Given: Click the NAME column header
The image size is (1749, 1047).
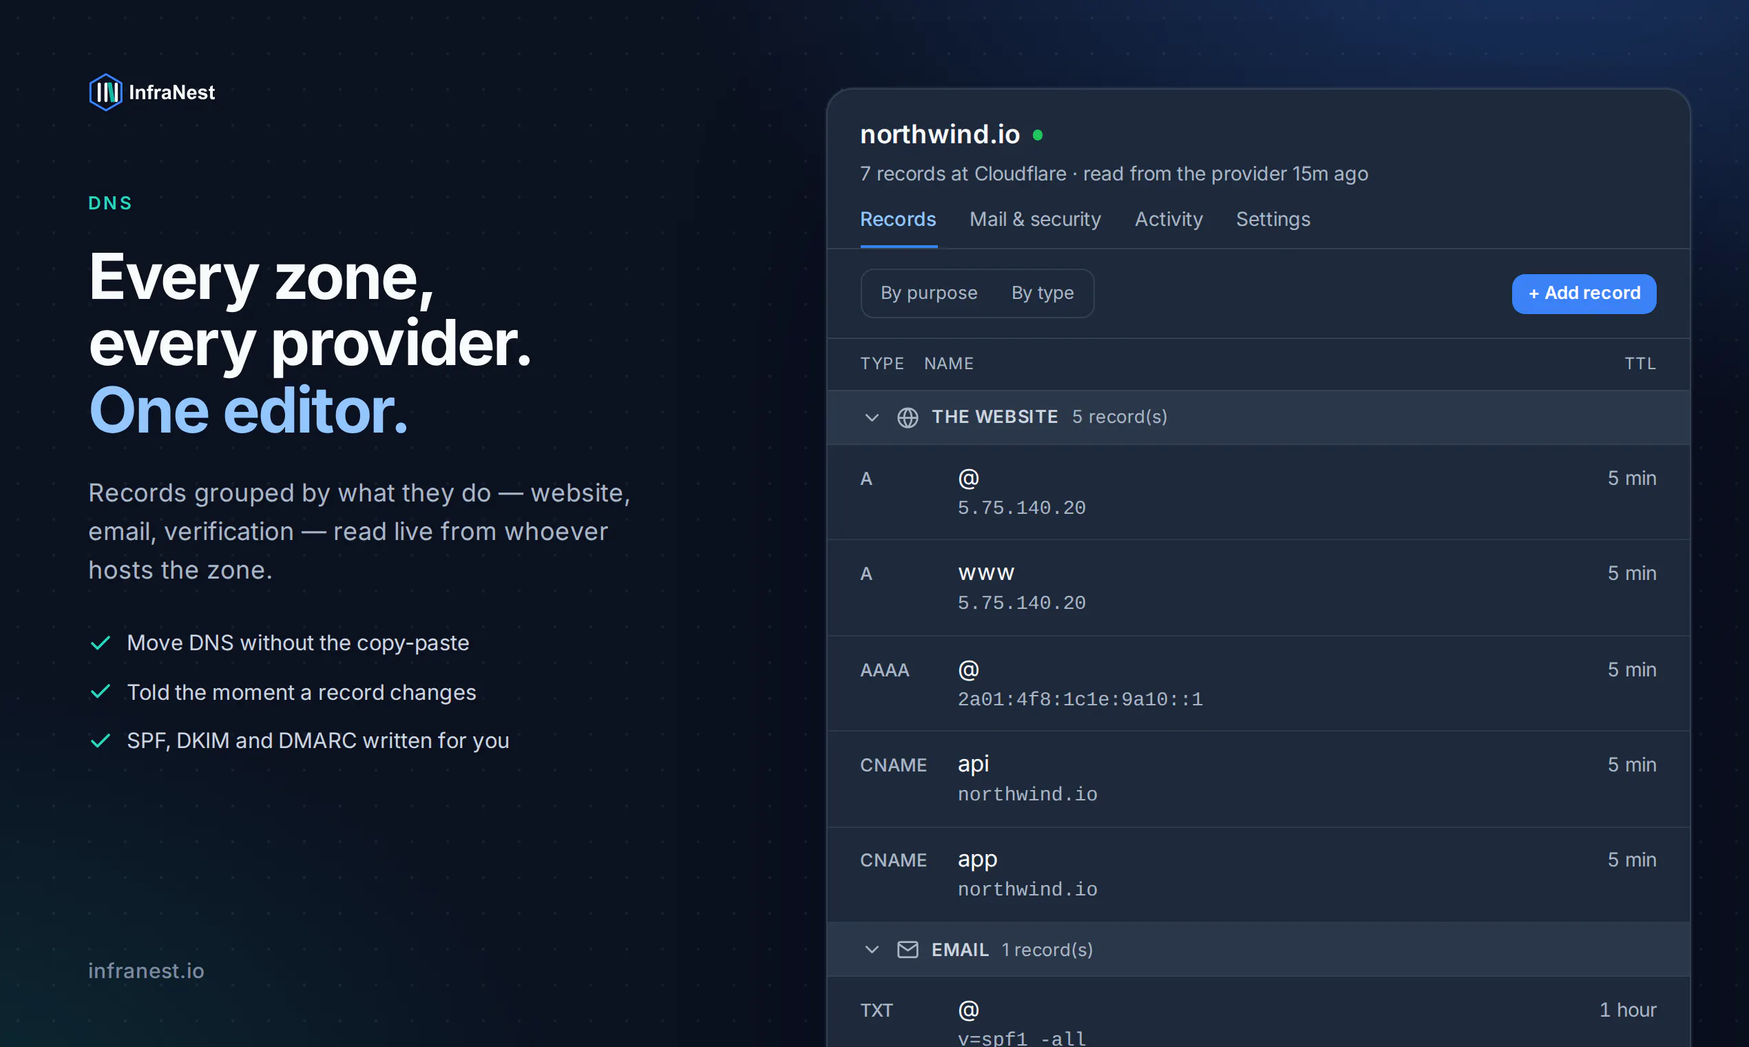Looking at the screenshot, I should pyautogui.click(x=949, y=364).
